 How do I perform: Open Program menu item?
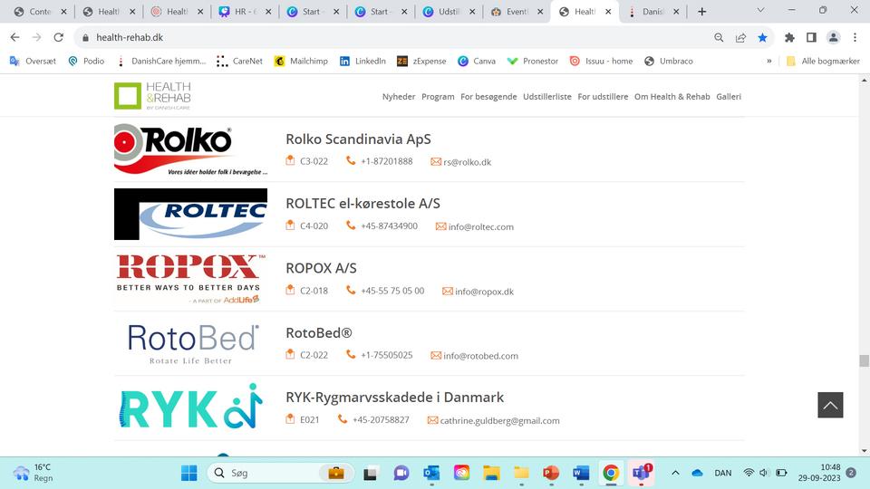(x=438, y=97)
